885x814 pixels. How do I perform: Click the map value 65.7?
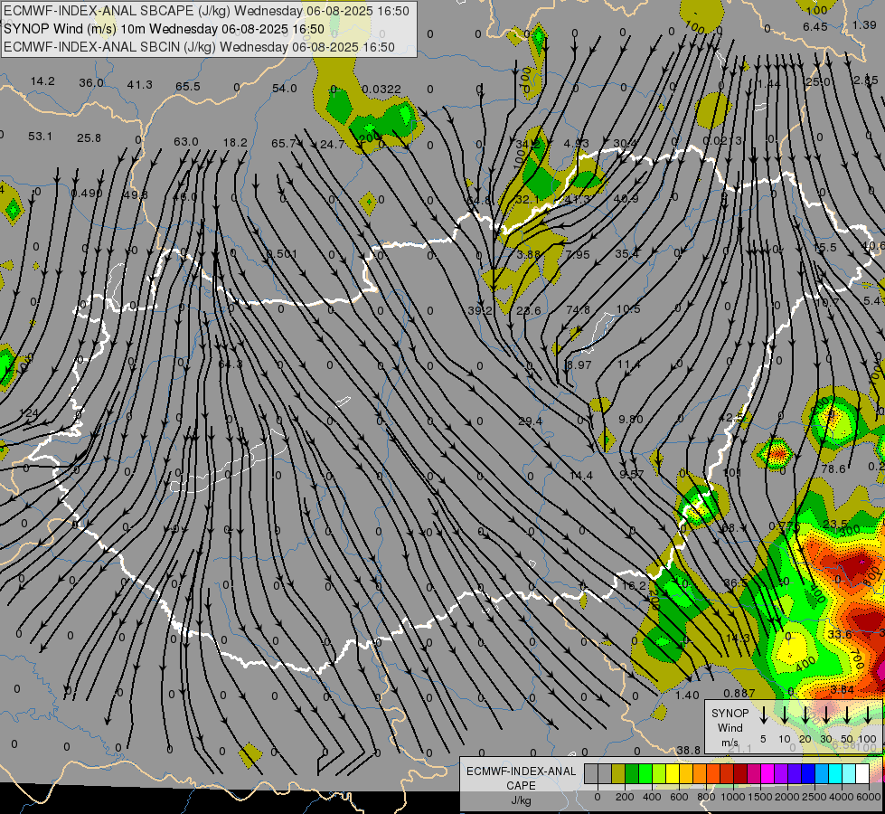(x=283, y=144)
